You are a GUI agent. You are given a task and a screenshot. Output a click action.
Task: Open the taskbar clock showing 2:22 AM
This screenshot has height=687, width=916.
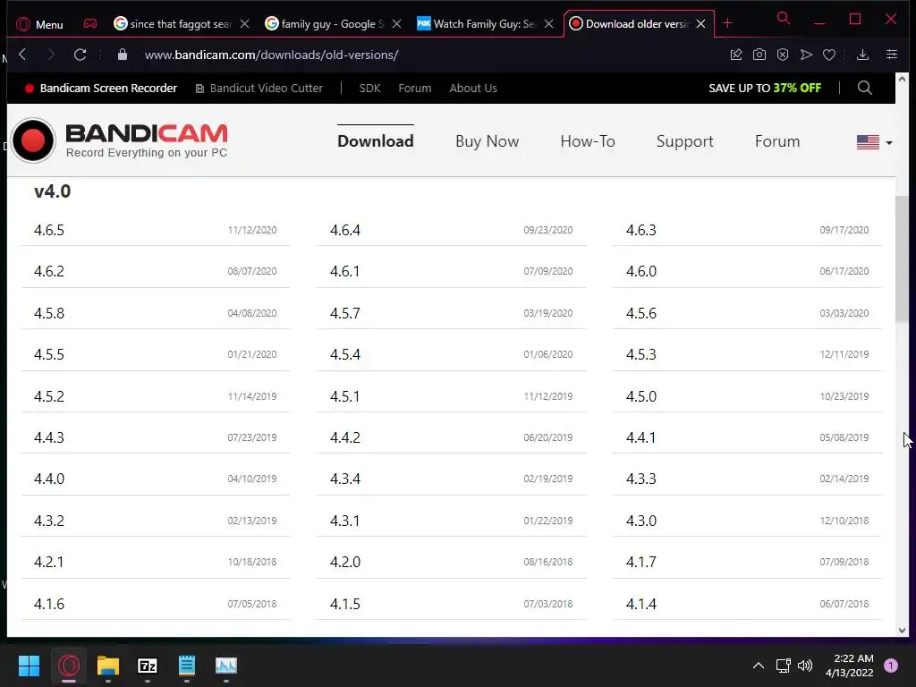(850, 666)
